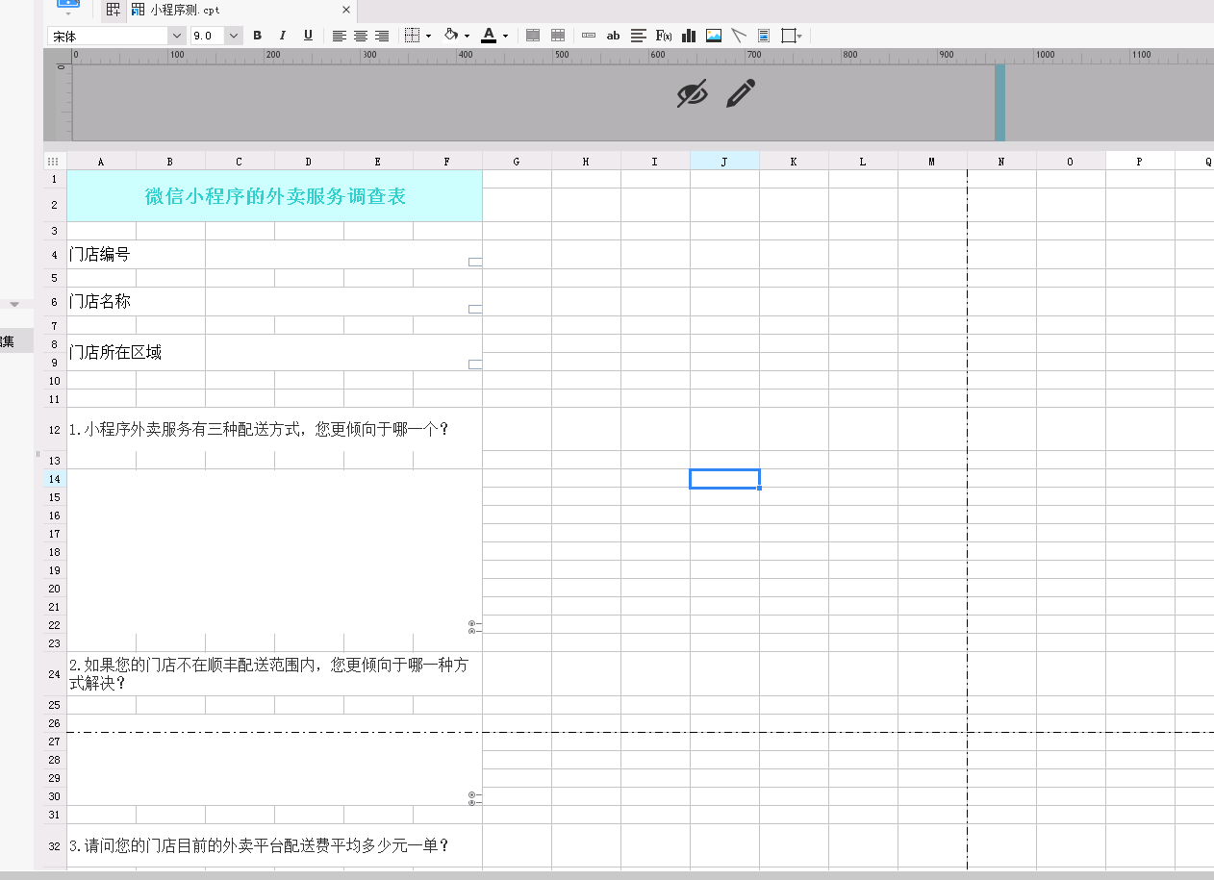The image size is (1214, 880).
Task: Select the 门店所在区域 cell
Action: coord(136,353)
